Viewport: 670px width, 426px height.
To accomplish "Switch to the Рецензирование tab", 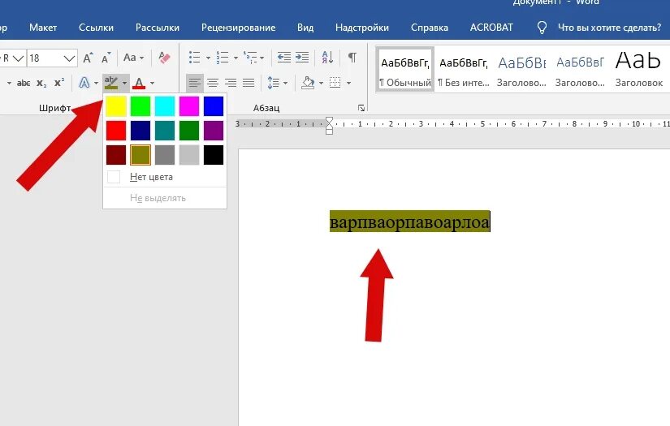I will (x=239, y=28).
